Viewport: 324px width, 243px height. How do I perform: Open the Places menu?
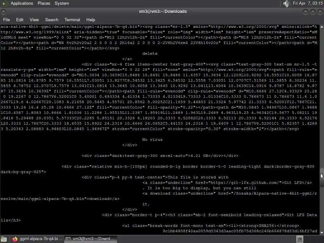click(x=44, y=3)
